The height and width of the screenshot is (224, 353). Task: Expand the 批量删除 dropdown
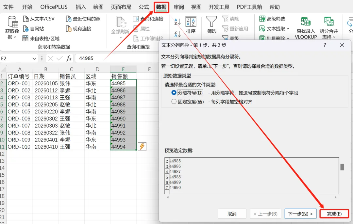click(x=288, y=38)
